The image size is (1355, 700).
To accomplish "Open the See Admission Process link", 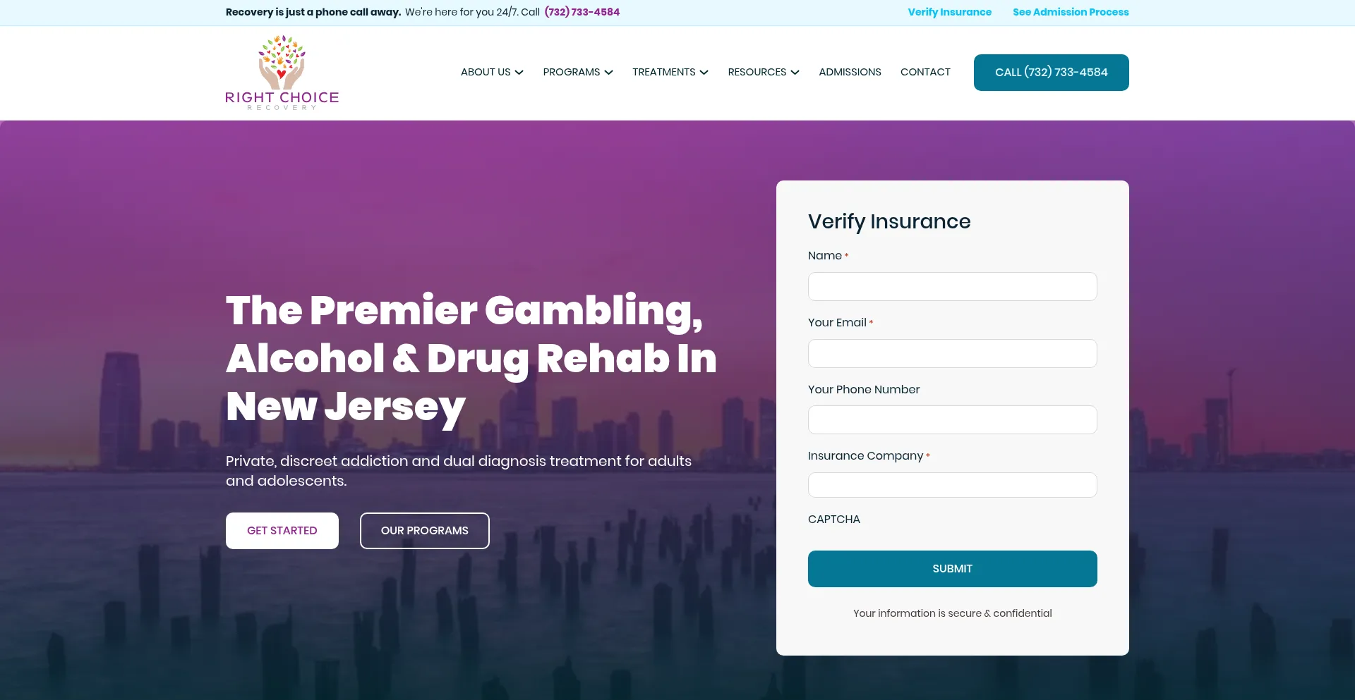I will pos(1071,12).
